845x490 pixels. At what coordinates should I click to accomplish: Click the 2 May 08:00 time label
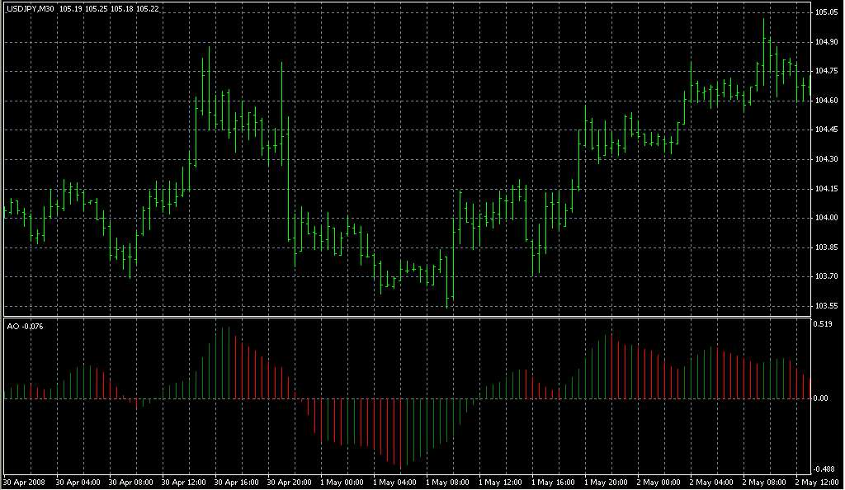click(x=764, y=483)
